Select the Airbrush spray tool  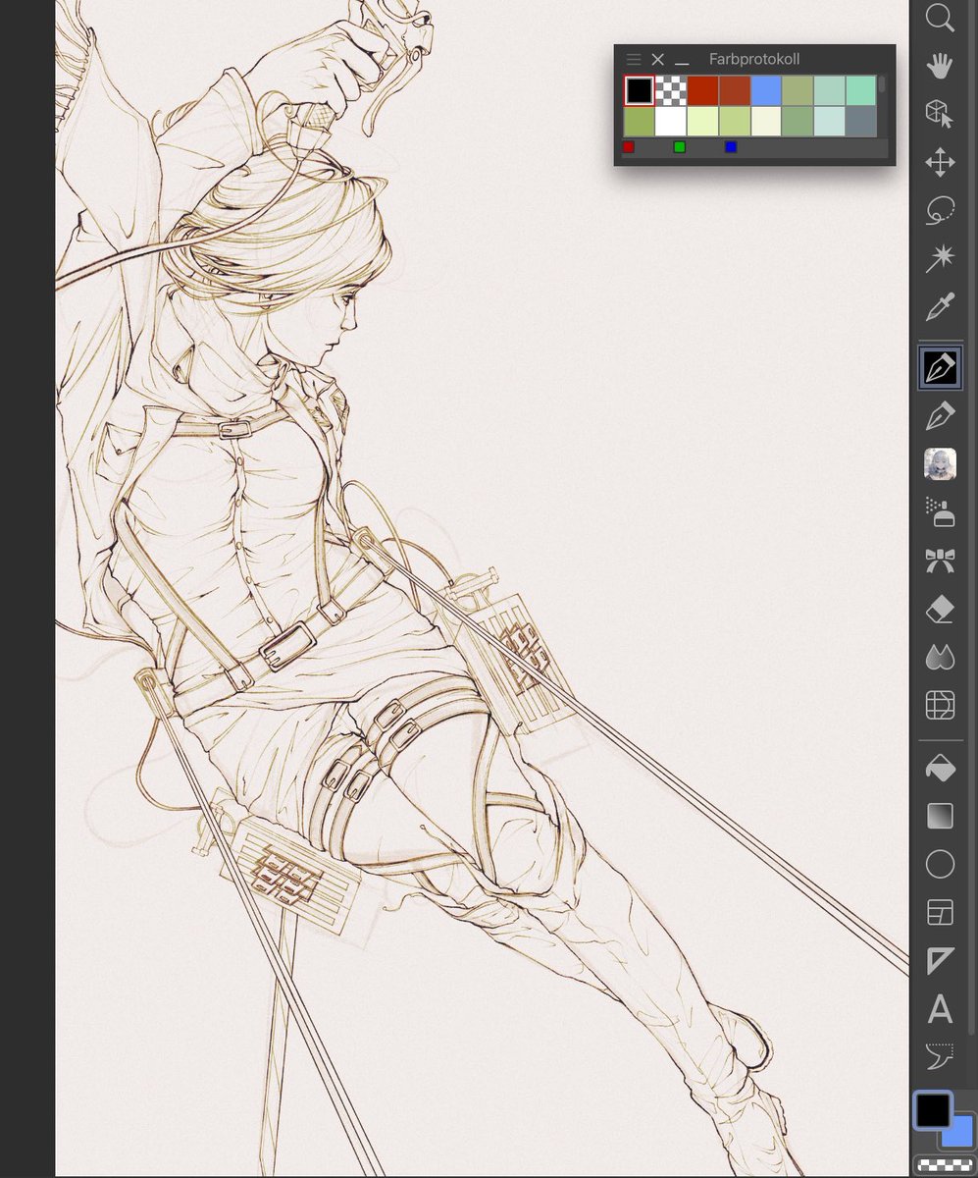940,511
